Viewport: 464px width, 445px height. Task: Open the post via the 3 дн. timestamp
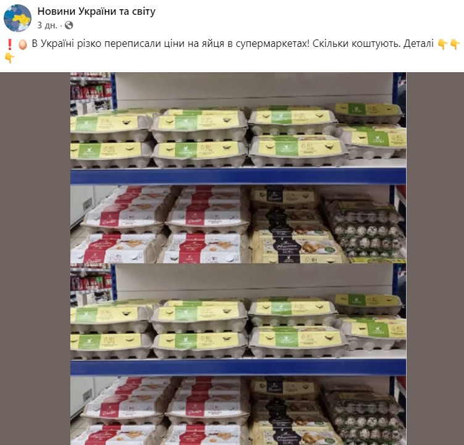[x=47, y=25]
